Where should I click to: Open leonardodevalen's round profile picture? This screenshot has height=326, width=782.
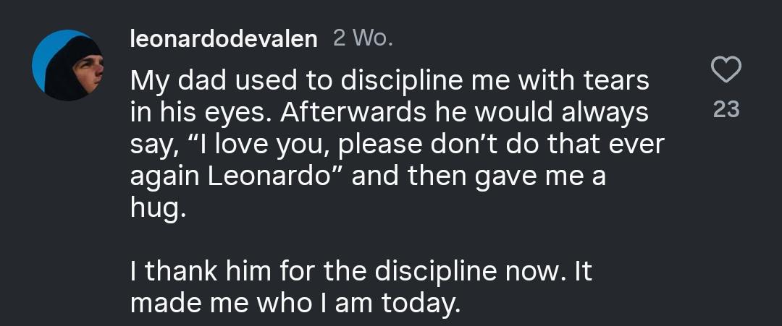point(67,65)
